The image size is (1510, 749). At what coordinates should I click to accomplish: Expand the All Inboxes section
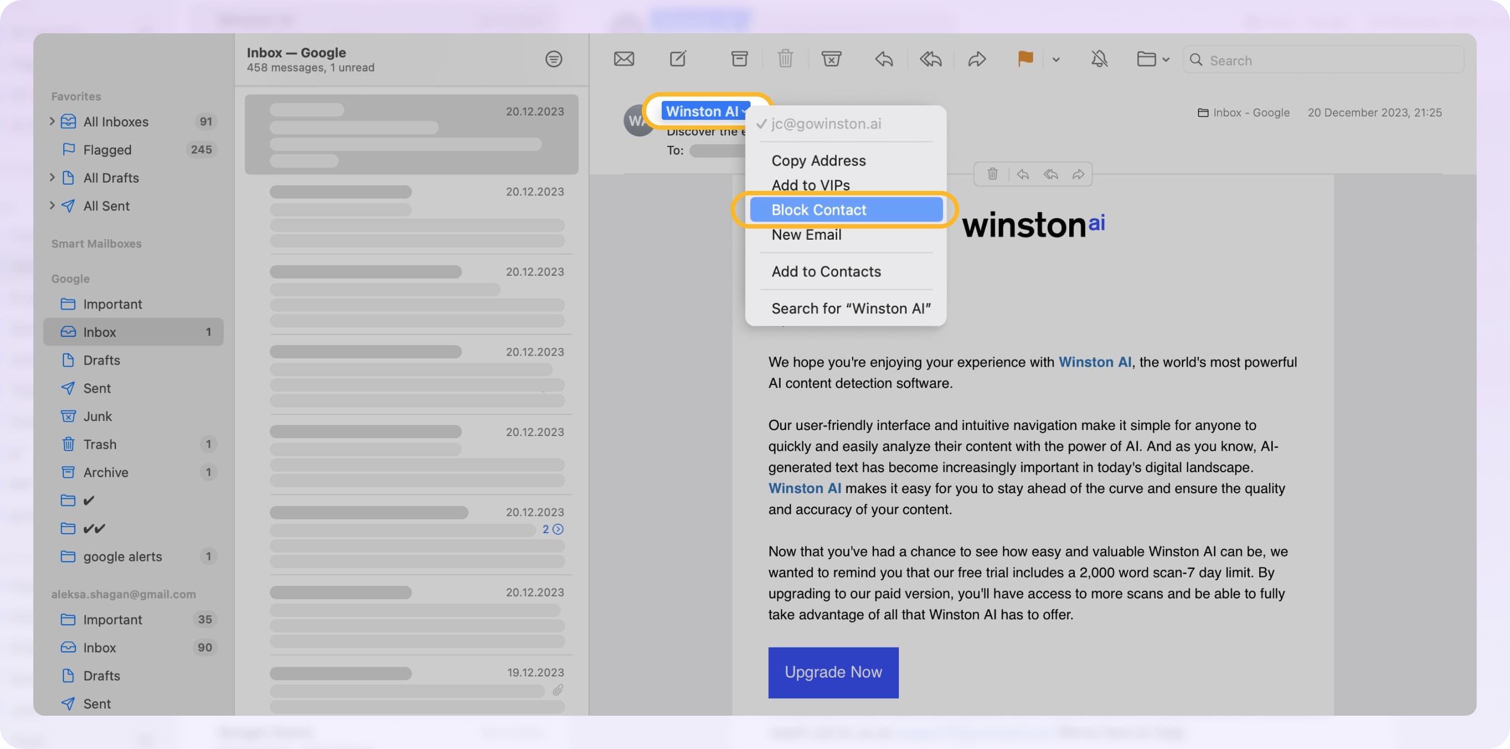click(x=52, y=121)
